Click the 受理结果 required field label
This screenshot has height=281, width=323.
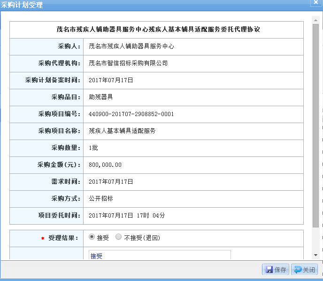[63, 238]
